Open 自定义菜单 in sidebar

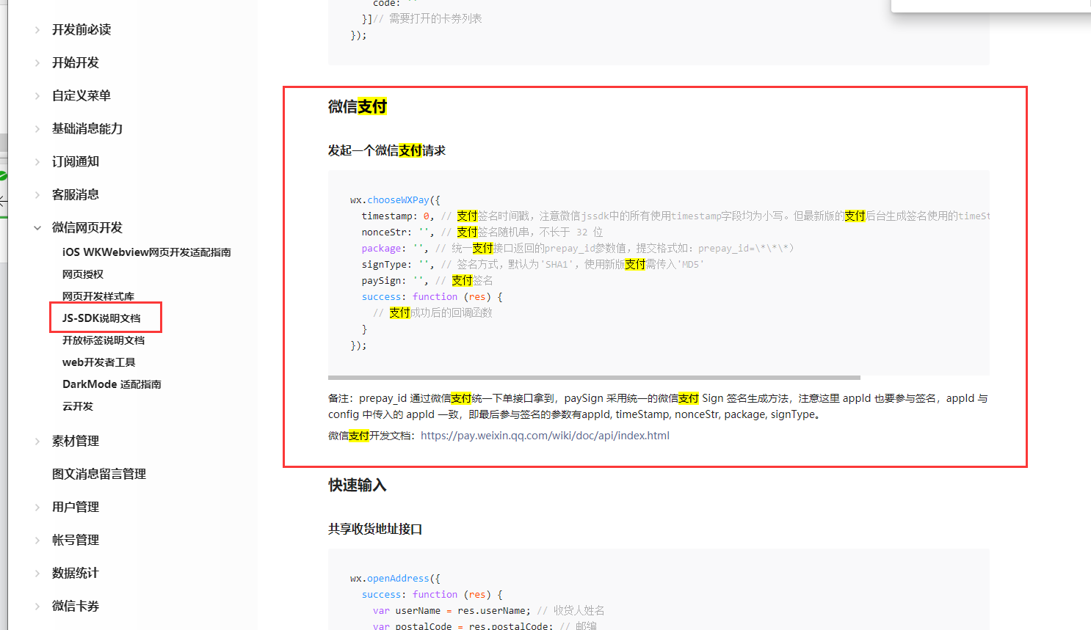tap(81, 95)
